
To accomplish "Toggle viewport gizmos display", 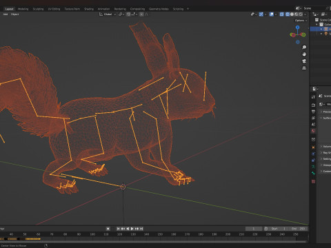I will tap(261, 14).
